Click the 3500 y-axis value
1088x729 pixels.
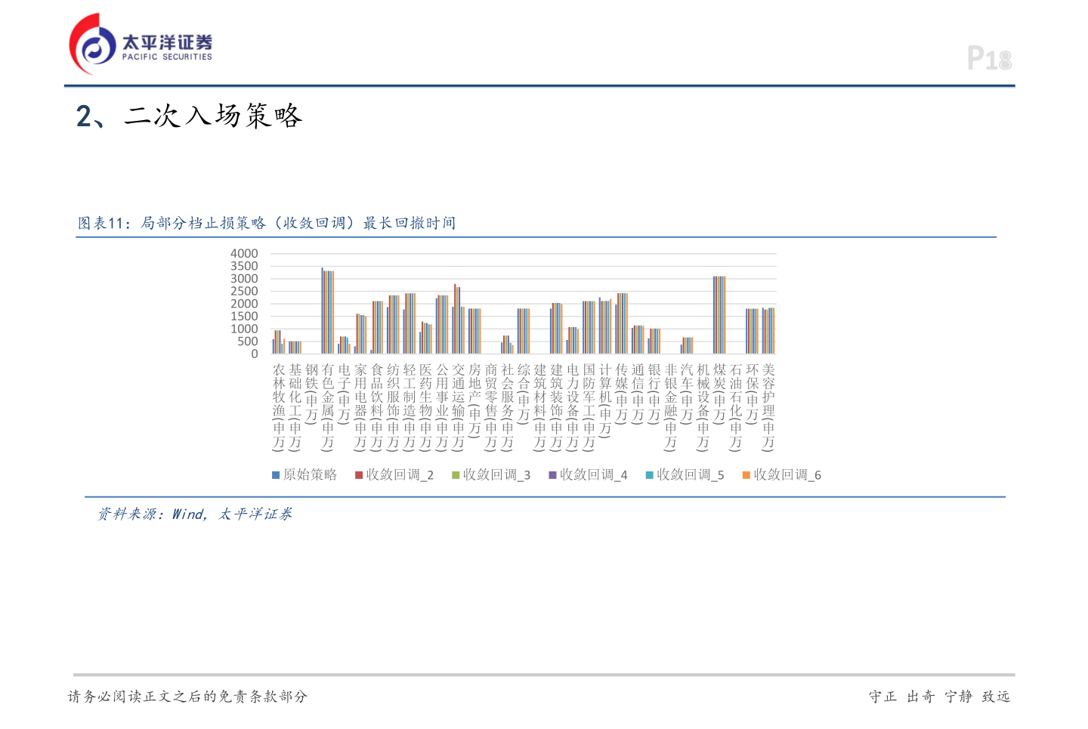pos(244,266)
